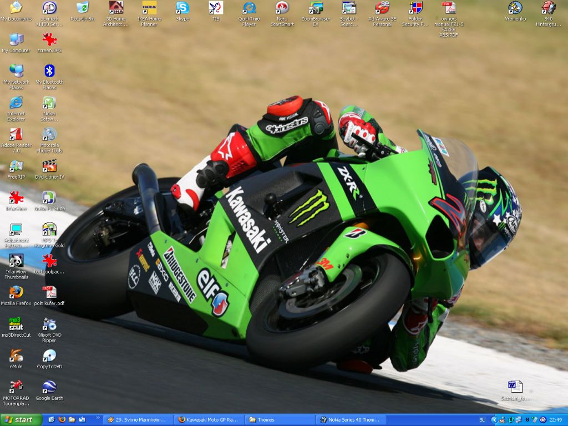Activate the Nokia Series 40 Theme taskbar button
The height and width of the screenshot is (426, 568).
pyautogui.click(x=351, y=420)
